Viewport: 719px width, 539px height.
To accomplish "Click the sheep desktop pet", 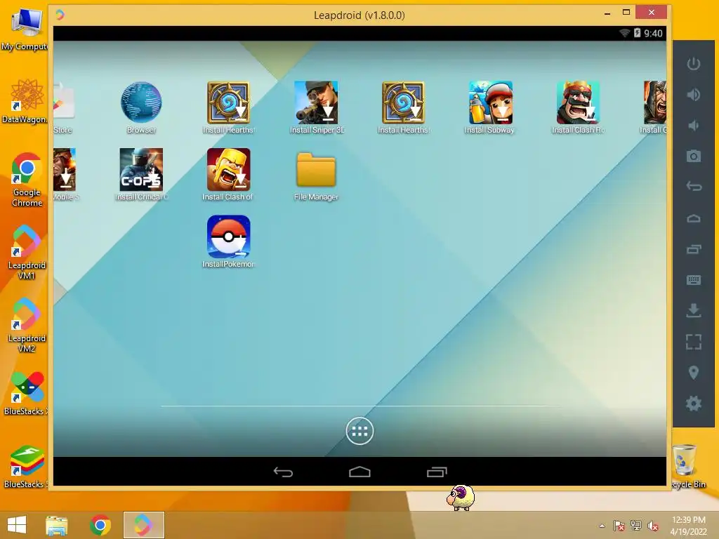I will pyautogui.click(x=461, y=498).
